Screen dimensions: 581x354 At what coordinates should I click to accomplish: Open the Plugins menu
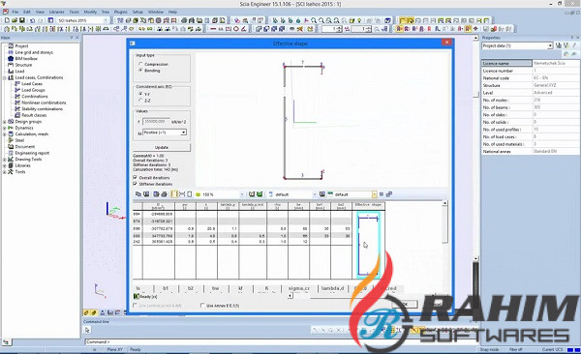pos(120,12)
